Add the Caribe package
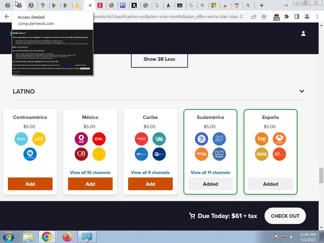 click(x=150, y=184)
